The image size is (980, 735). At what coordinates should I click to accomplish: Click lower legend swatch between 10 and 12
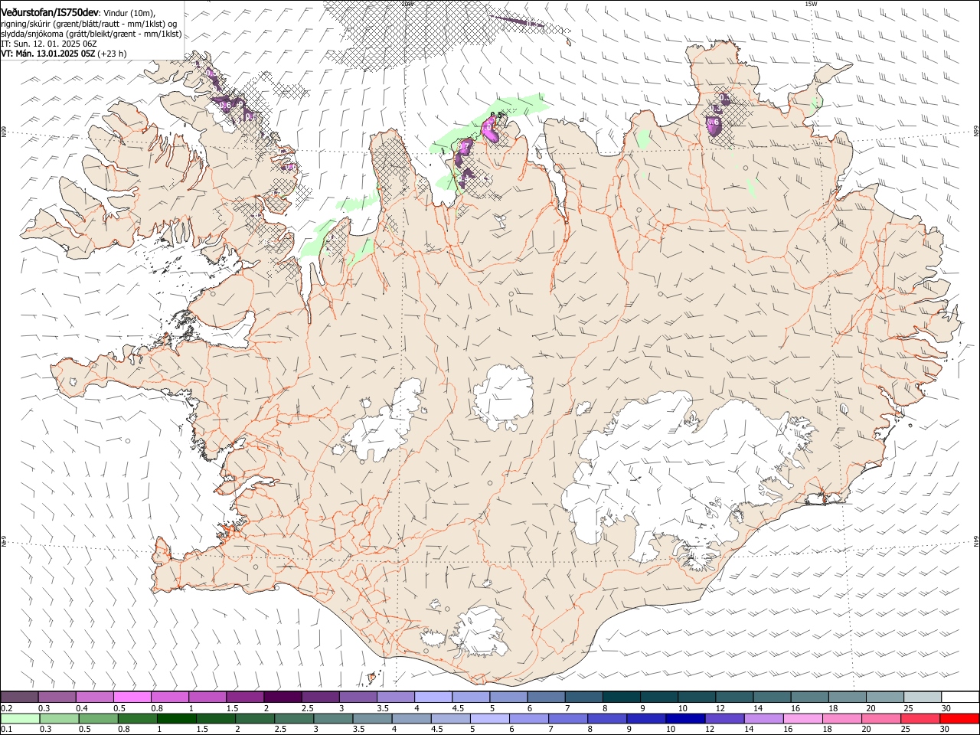(684, 718)
